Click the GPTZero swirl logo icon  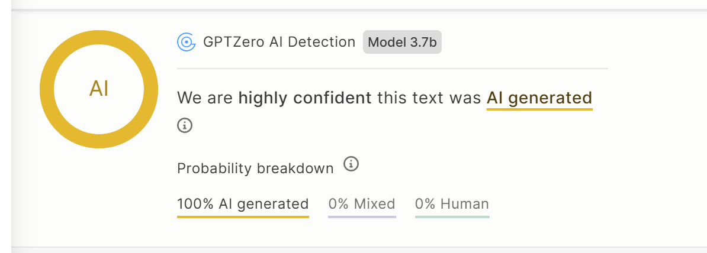(x=186, y=43)
